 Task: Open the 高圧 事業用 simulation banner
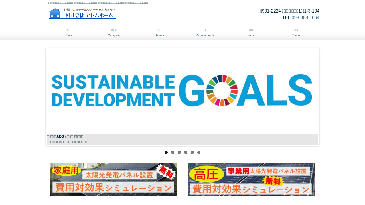click(x=252, y=179)
